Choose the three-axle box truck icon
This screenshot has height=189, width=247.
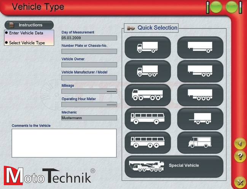(148, 71)
